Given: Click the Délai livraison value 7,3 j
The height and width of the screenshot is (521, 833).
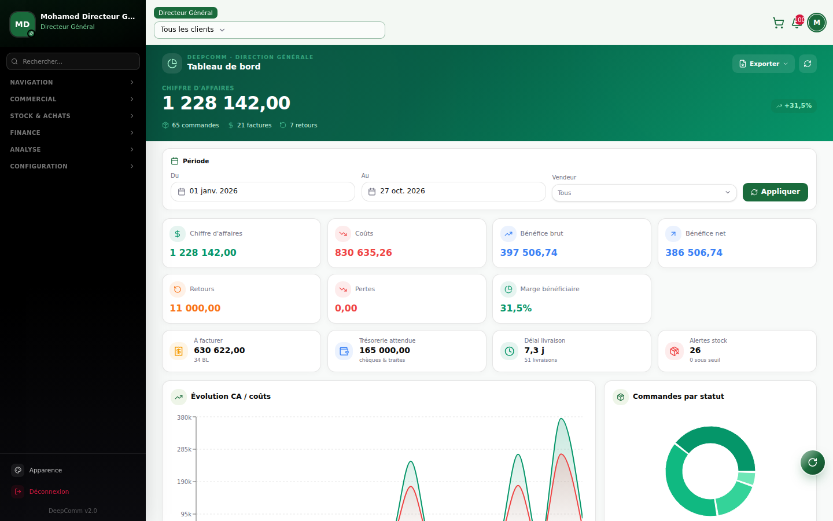Looking at the screenshot, I should [x=535, y=350].
